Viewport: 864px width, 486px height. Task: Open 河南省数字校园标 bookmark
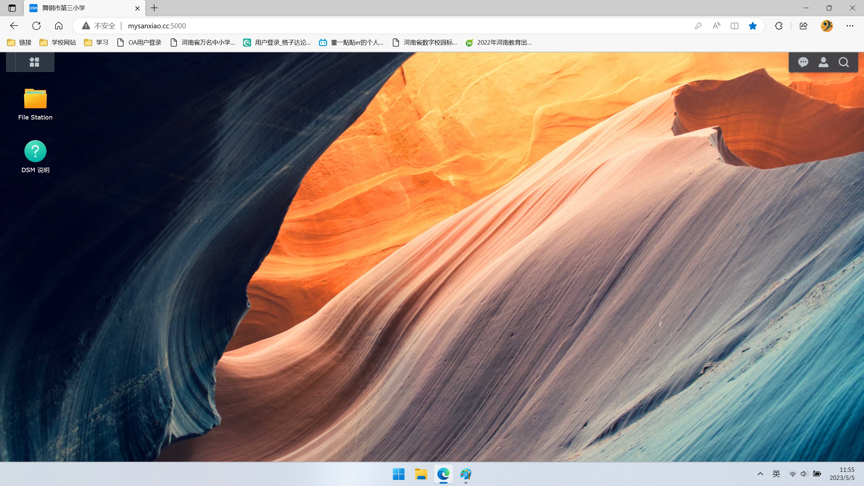click(x=425, y=43)
